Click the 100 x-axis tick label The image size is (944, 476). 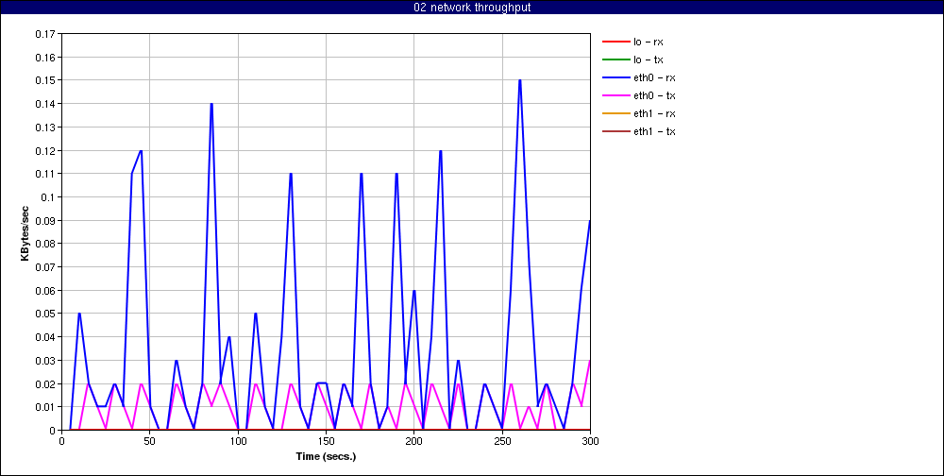238,440
